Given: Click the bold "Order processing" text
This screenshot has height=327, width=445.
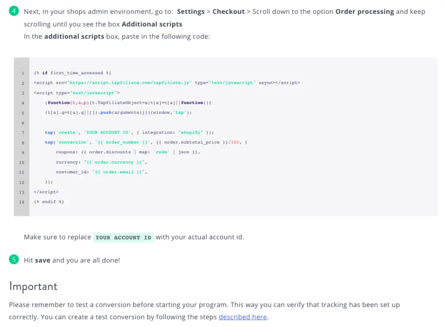Looking at the screenshot, I should (x=364, y=11).
